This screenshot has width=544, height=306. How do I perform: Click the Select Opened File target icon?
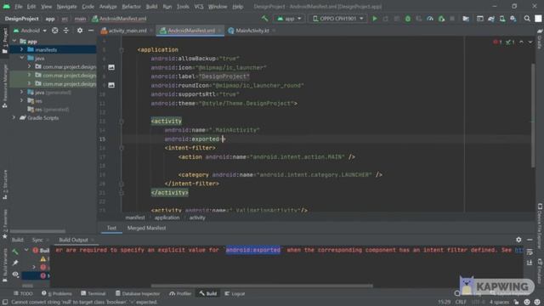click(54, 31)
